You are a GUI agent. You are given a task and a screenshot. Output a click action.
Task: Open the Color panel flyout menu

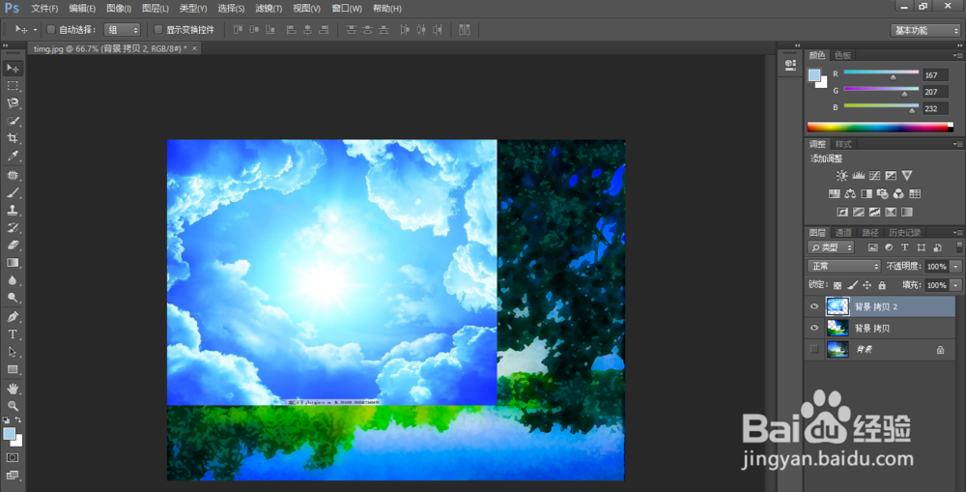[x=957, y=55]
